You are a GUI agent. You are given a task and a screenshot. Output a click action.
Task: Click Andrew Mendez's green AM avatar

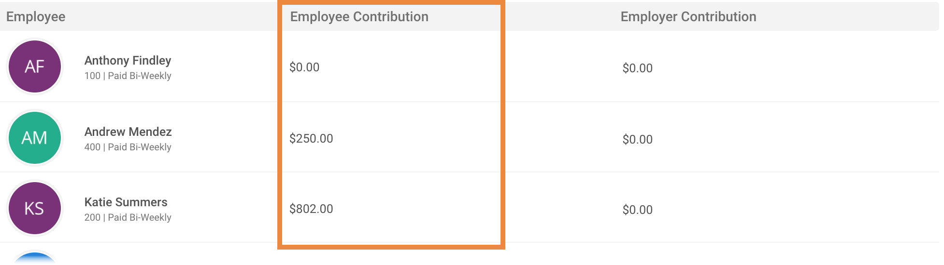[x=35, y=138]
